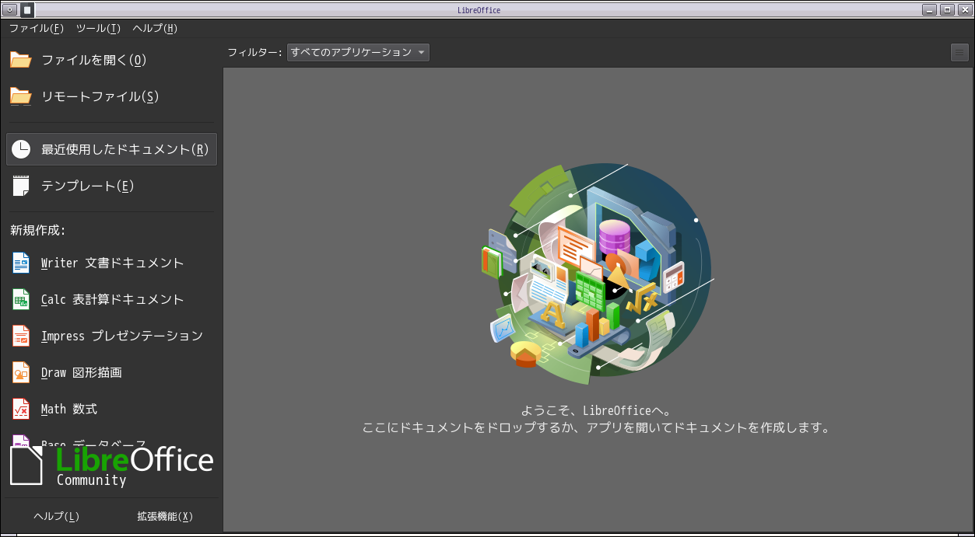Open the ツール(T) menu

[98, 29]
